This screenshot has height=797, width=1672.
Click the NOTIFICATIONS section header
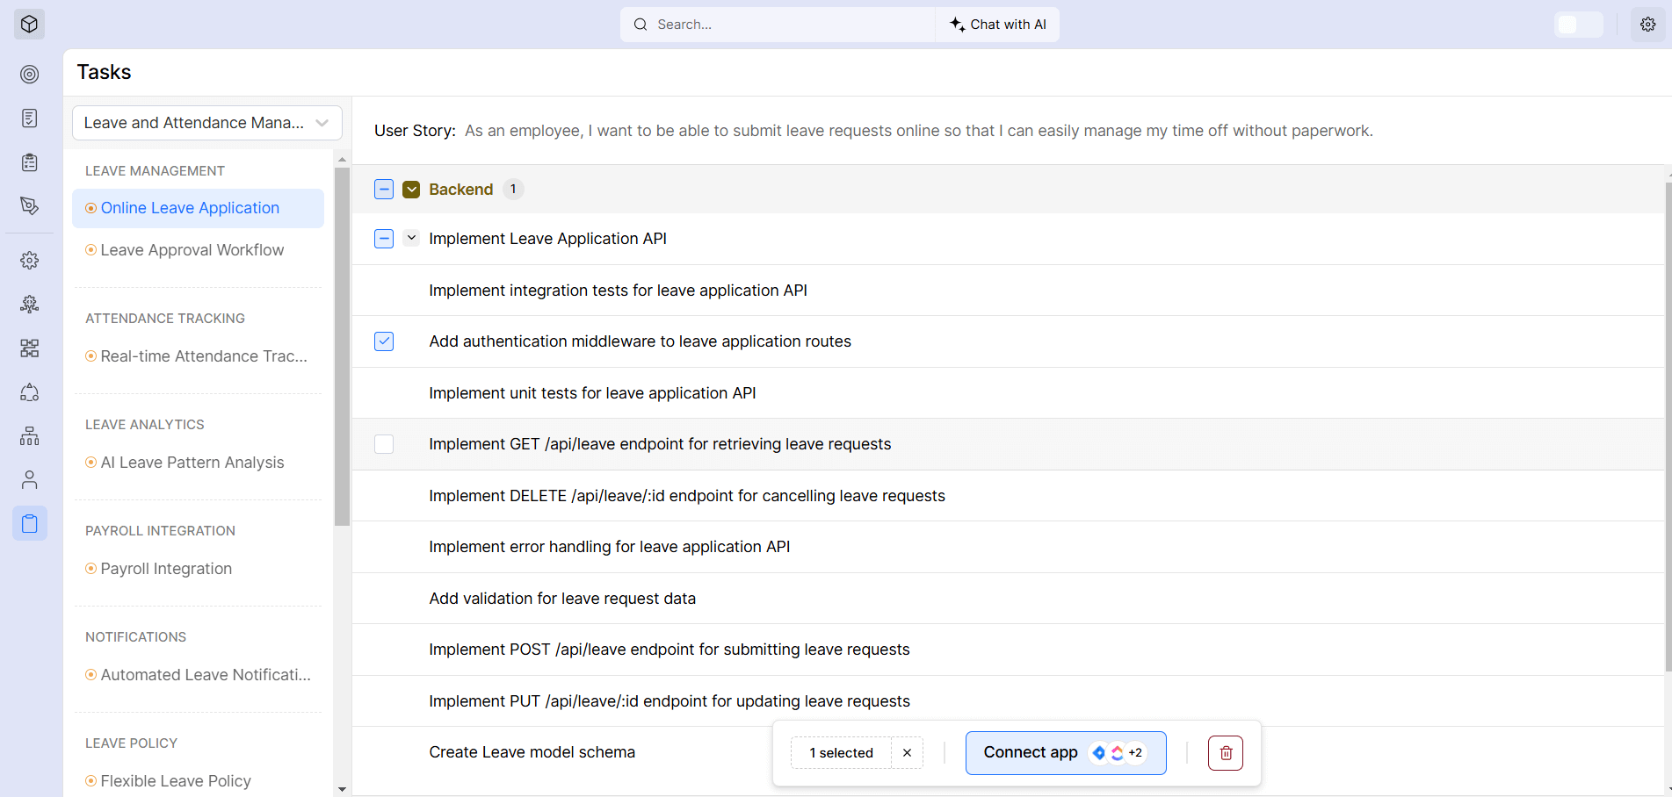point(135,637)
